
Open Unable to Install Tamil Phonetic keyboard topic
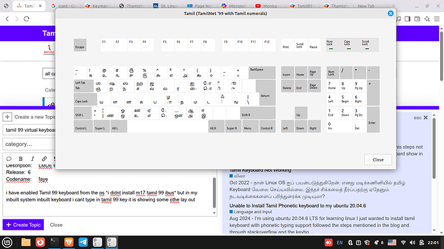(x=297, y=206)
